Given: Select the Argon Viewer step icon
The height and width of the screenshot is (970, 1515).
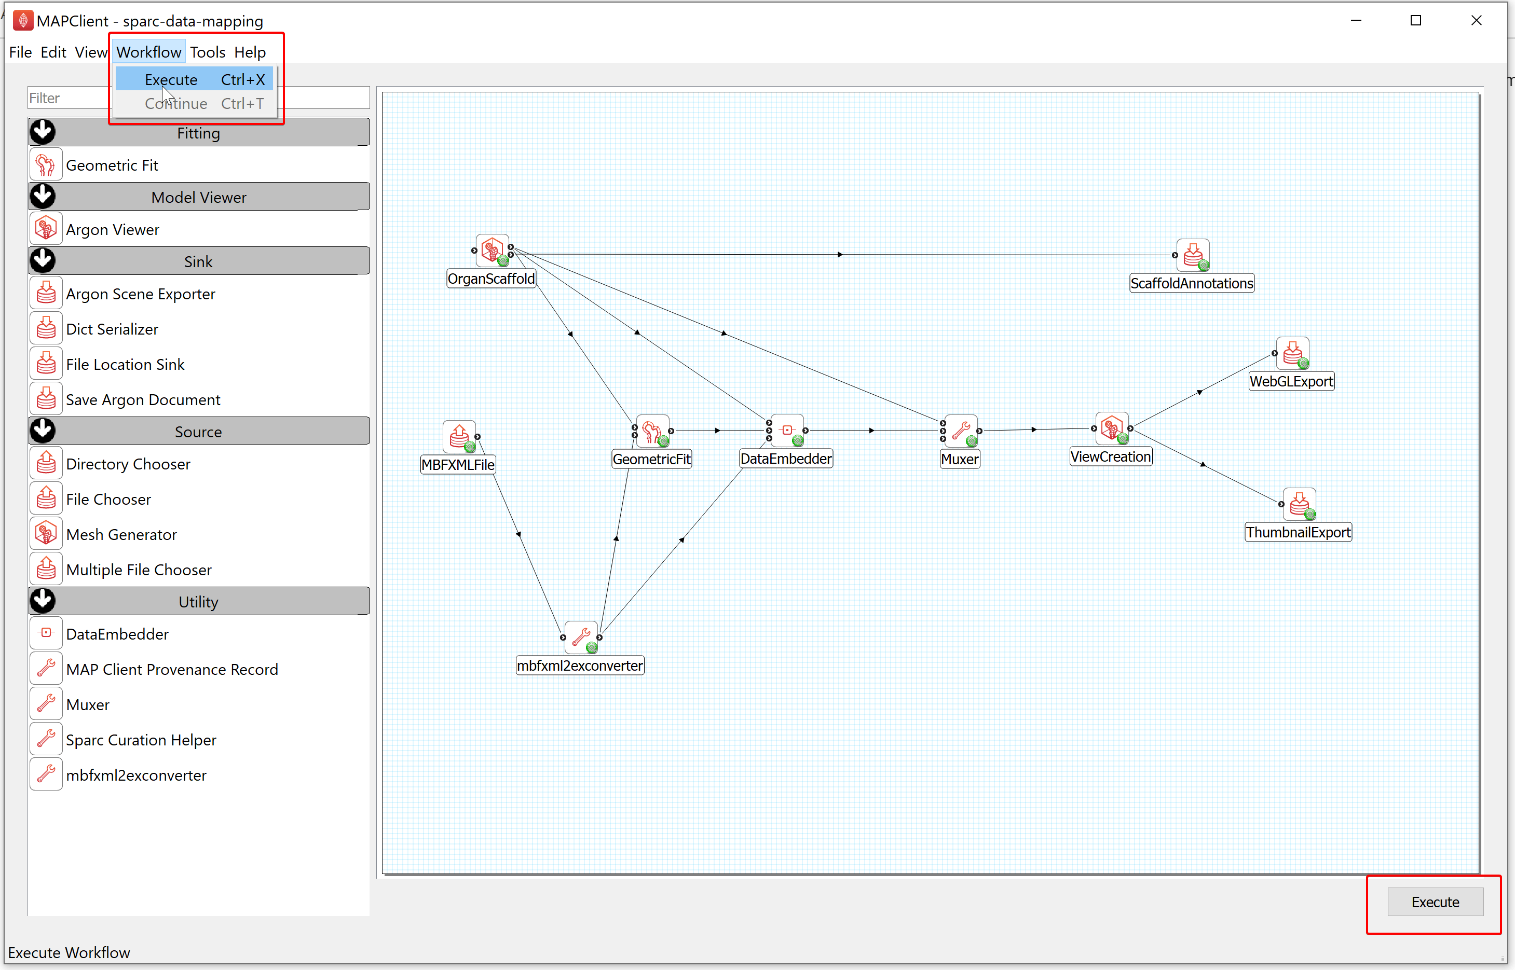Looking at the screenshot, I should (x=46, y=229).
